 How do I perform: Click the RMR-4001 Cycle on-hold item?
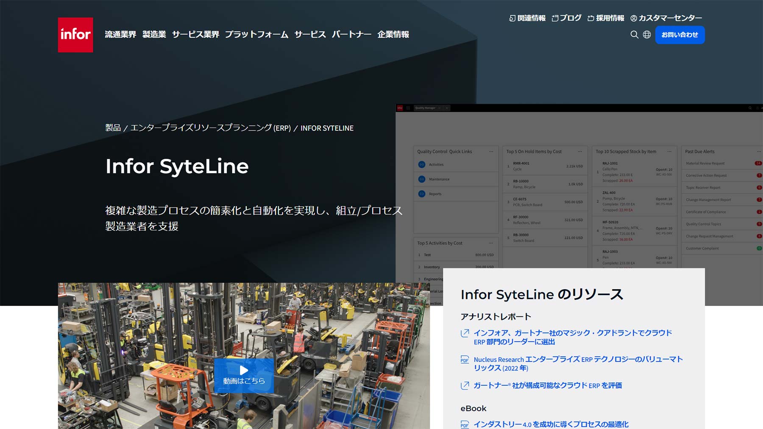545,166
